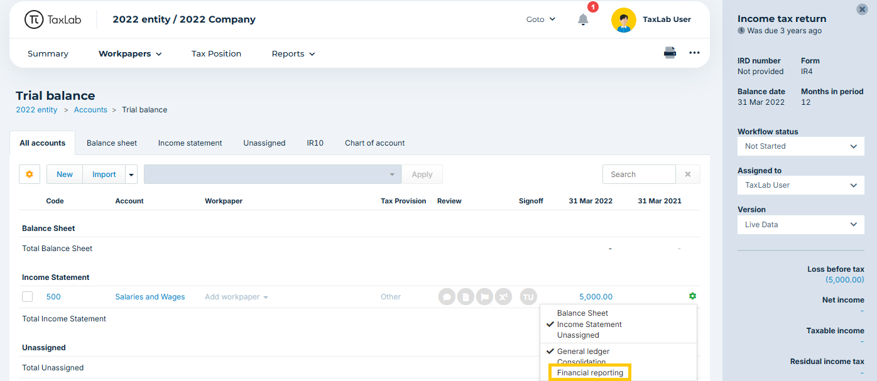877x381 pixels.
Task: Tick the checkbox for account 500
Action: (27, 297)
